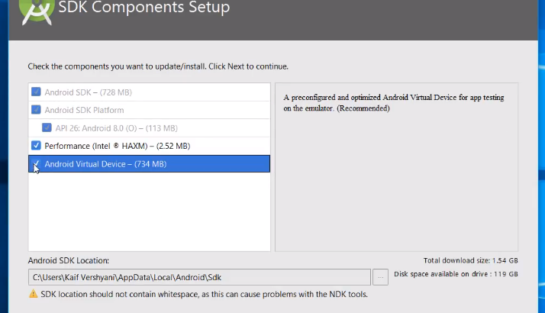This screenshot has height=313, width=545.
Task: Toggle the Android SDK checkbox
Action: click(36, 92)
